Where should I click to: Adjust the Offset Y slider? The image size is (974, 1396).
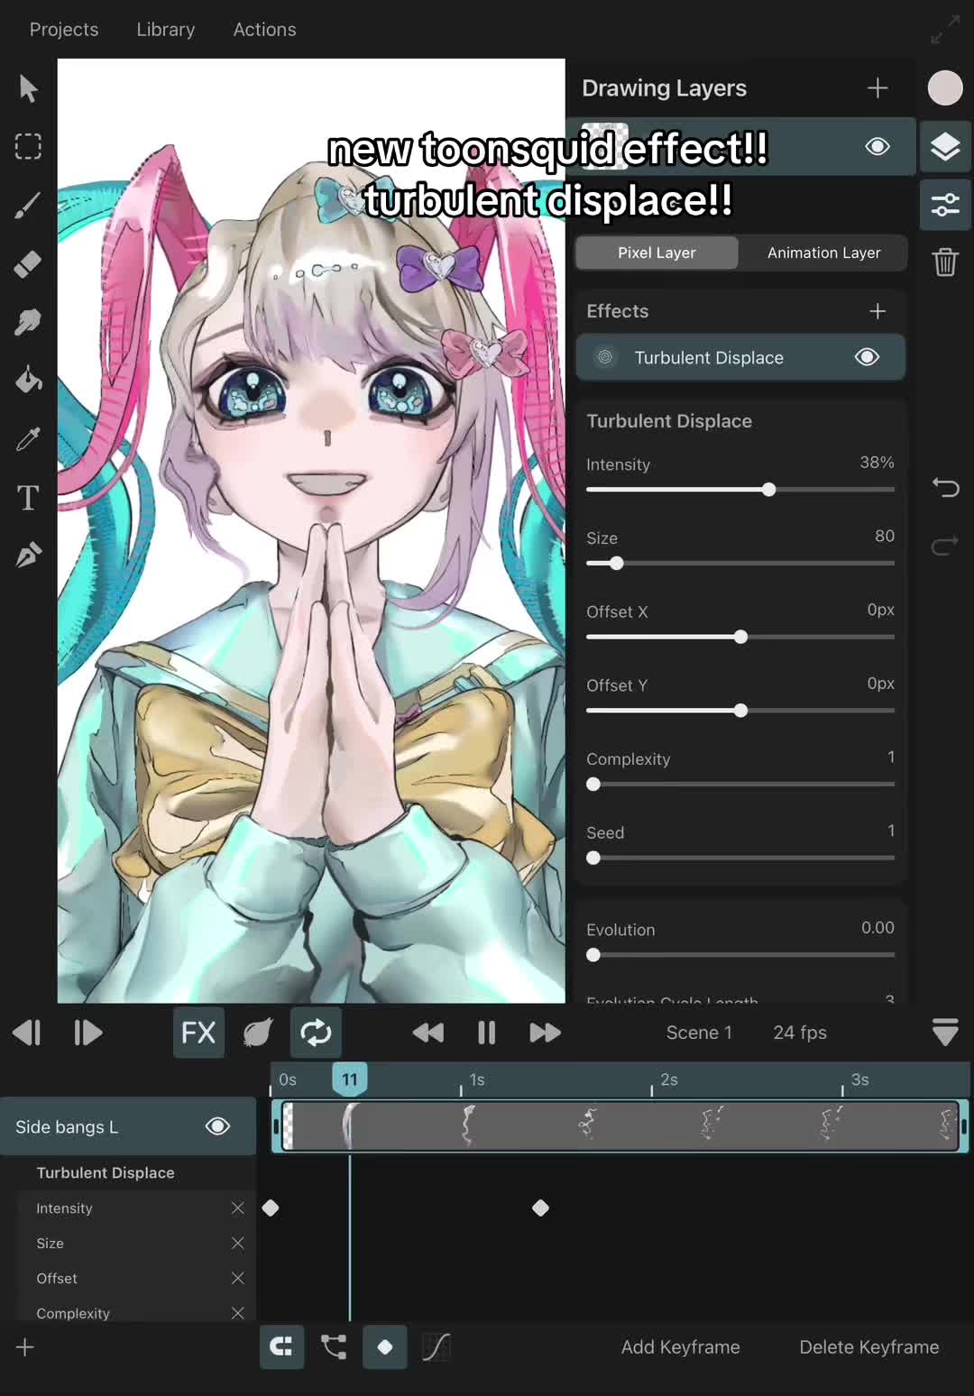coord(740,711)
